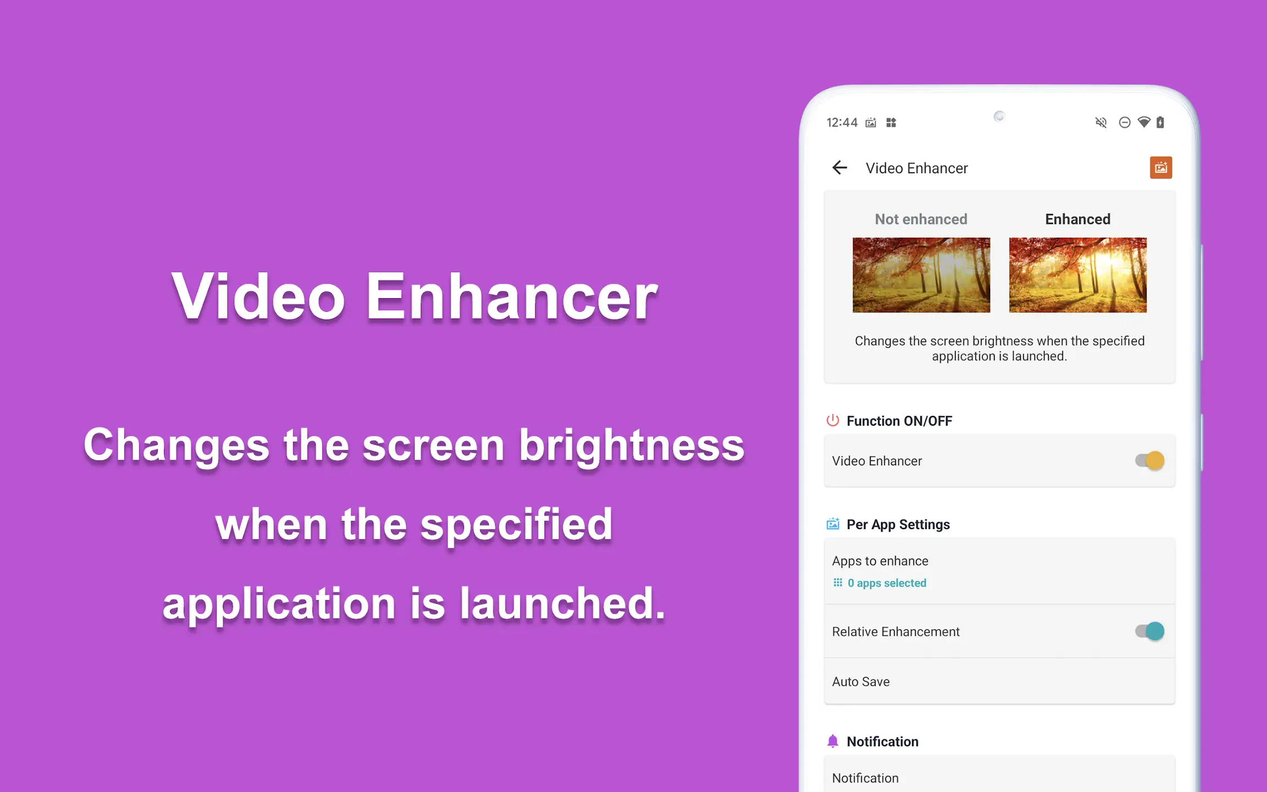Toggle the Video Enhancer ON/OFF switch
1267x792 pixels.
1148,460
